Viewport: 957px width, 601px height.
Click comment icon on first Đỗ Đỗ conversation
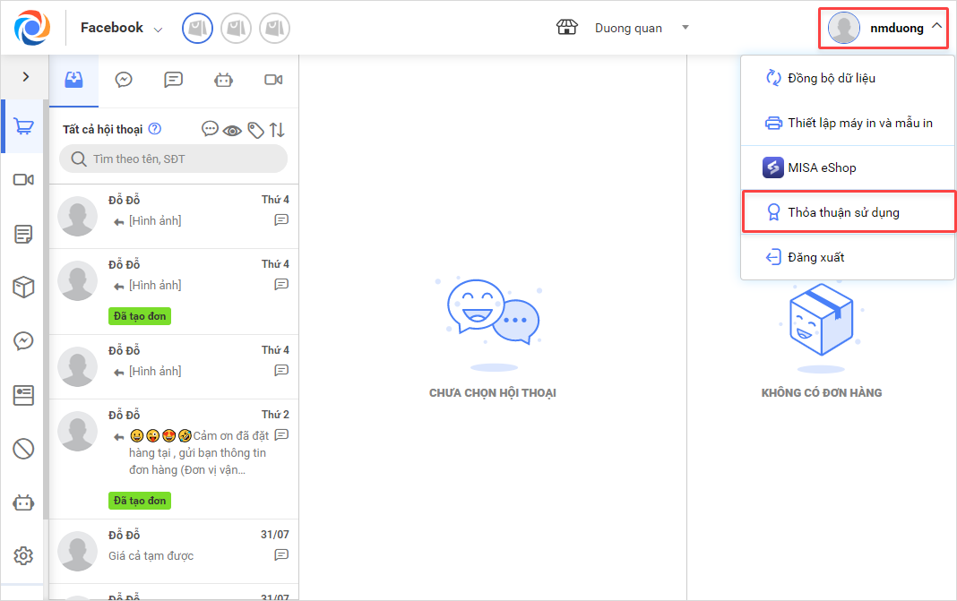(281, 219)
